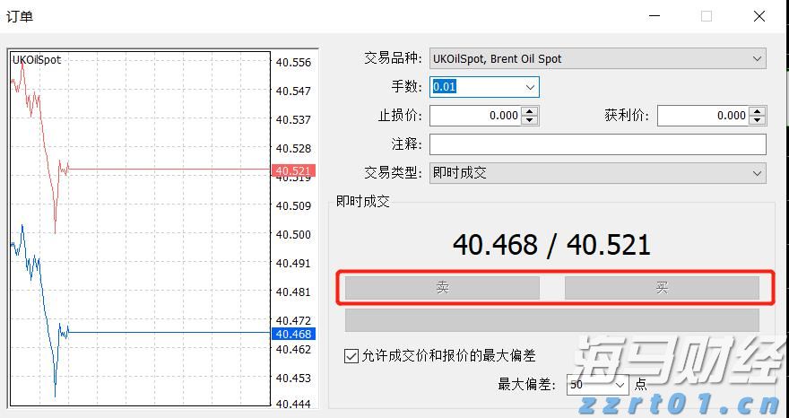
Task: Expand the 最大偏差 dropdown showing 50
Action: click(x=620, y=385)
